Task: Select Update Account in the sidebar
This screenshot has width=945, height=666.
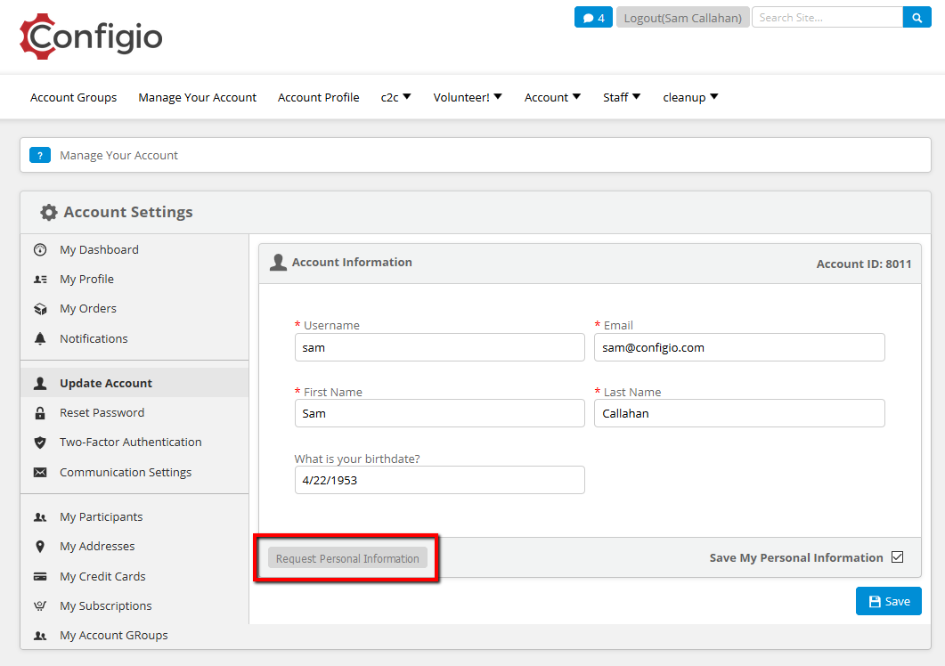Action: pyautogui.click(x=105, y=384)
